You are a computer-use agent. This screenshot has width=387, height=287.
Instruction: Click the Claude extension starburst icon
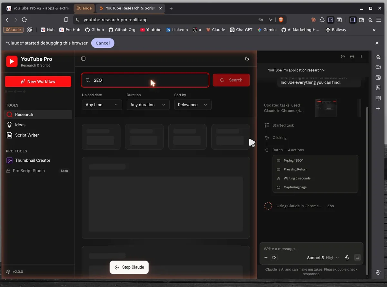[313, 20]
